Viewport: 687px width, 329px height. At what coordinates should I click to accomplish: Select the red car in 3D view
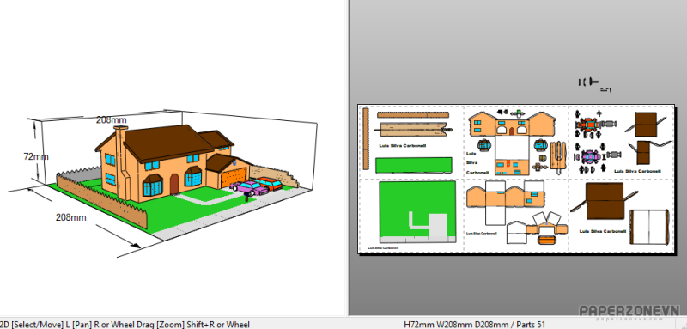point(269,184)
